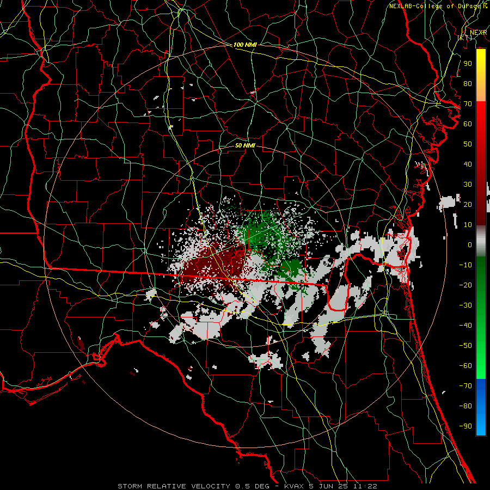
Task: Click the gray segment at 0 on the scale
Action: point(481,241)
